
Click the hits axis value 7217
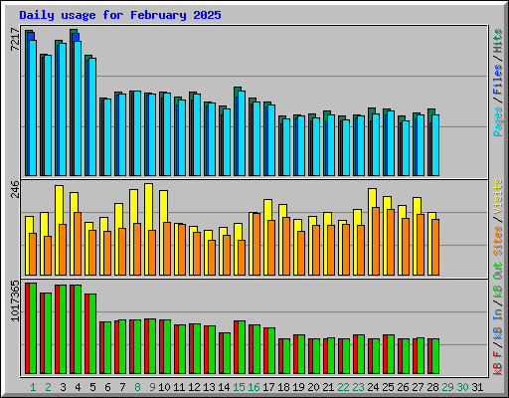15,40
